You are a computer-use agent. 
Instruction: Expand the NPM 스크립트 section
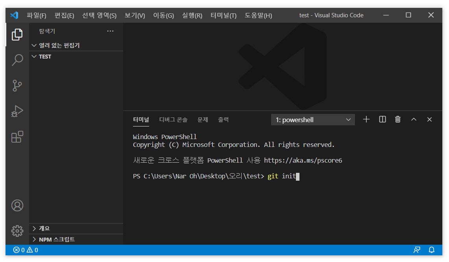coord(76,239)
